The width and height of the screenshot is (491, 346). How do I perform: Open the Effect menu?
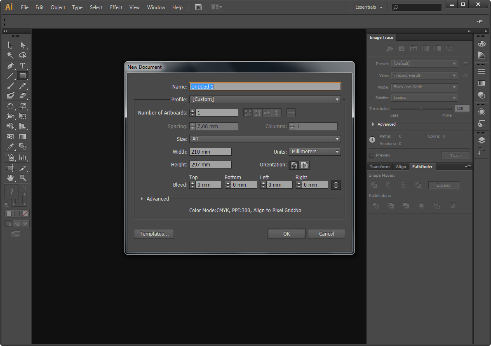click(116, 7)
